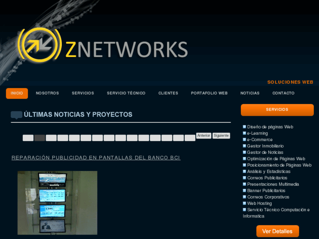This screenshot has width=319, height=239.
Task: Select the Presentaciones Multimedia text
Action: (273, 184)
